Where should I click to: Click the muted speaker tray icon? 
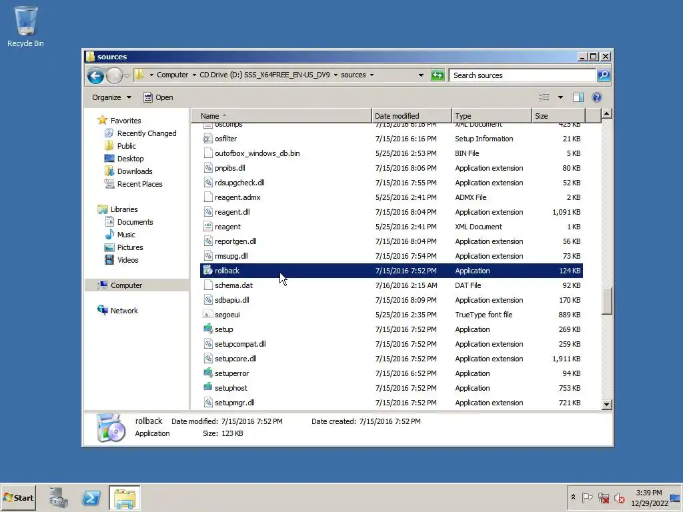coord(620,497)
